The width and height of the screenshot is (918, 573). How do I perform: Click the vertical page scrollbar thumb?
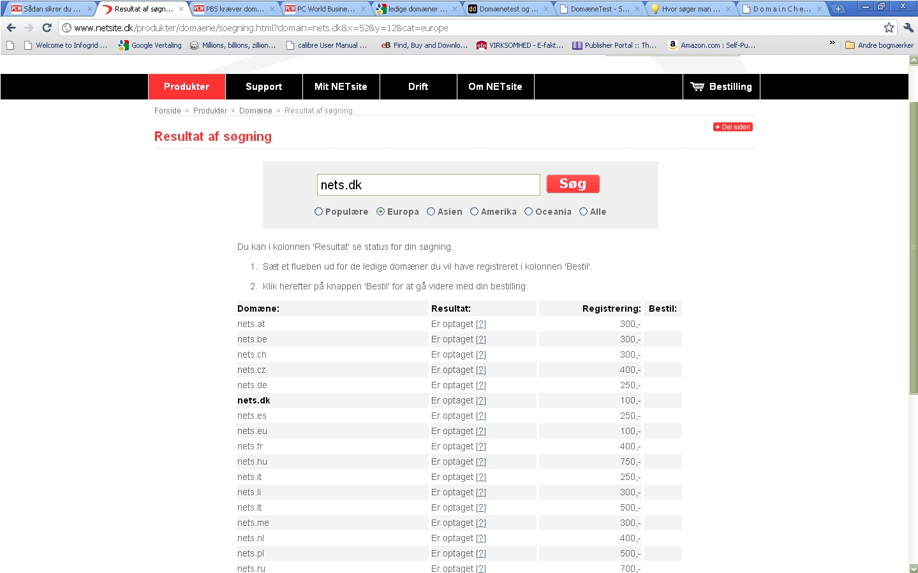tap(913, 247)
